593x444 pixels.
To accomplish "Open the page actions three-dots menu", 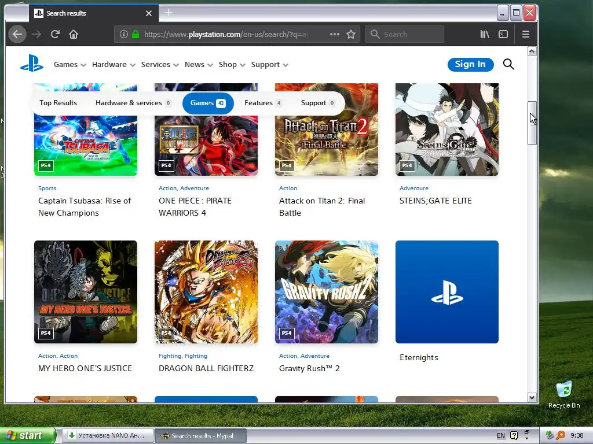I will (334, 34).
